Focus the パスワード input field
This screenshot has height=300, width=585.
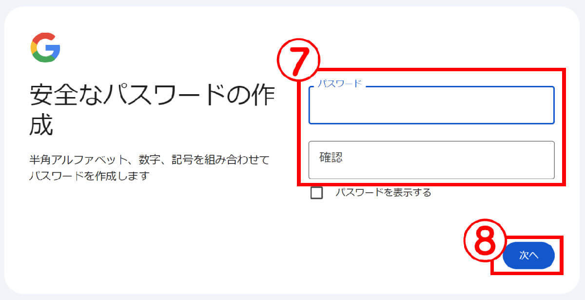tap(431, 105)
